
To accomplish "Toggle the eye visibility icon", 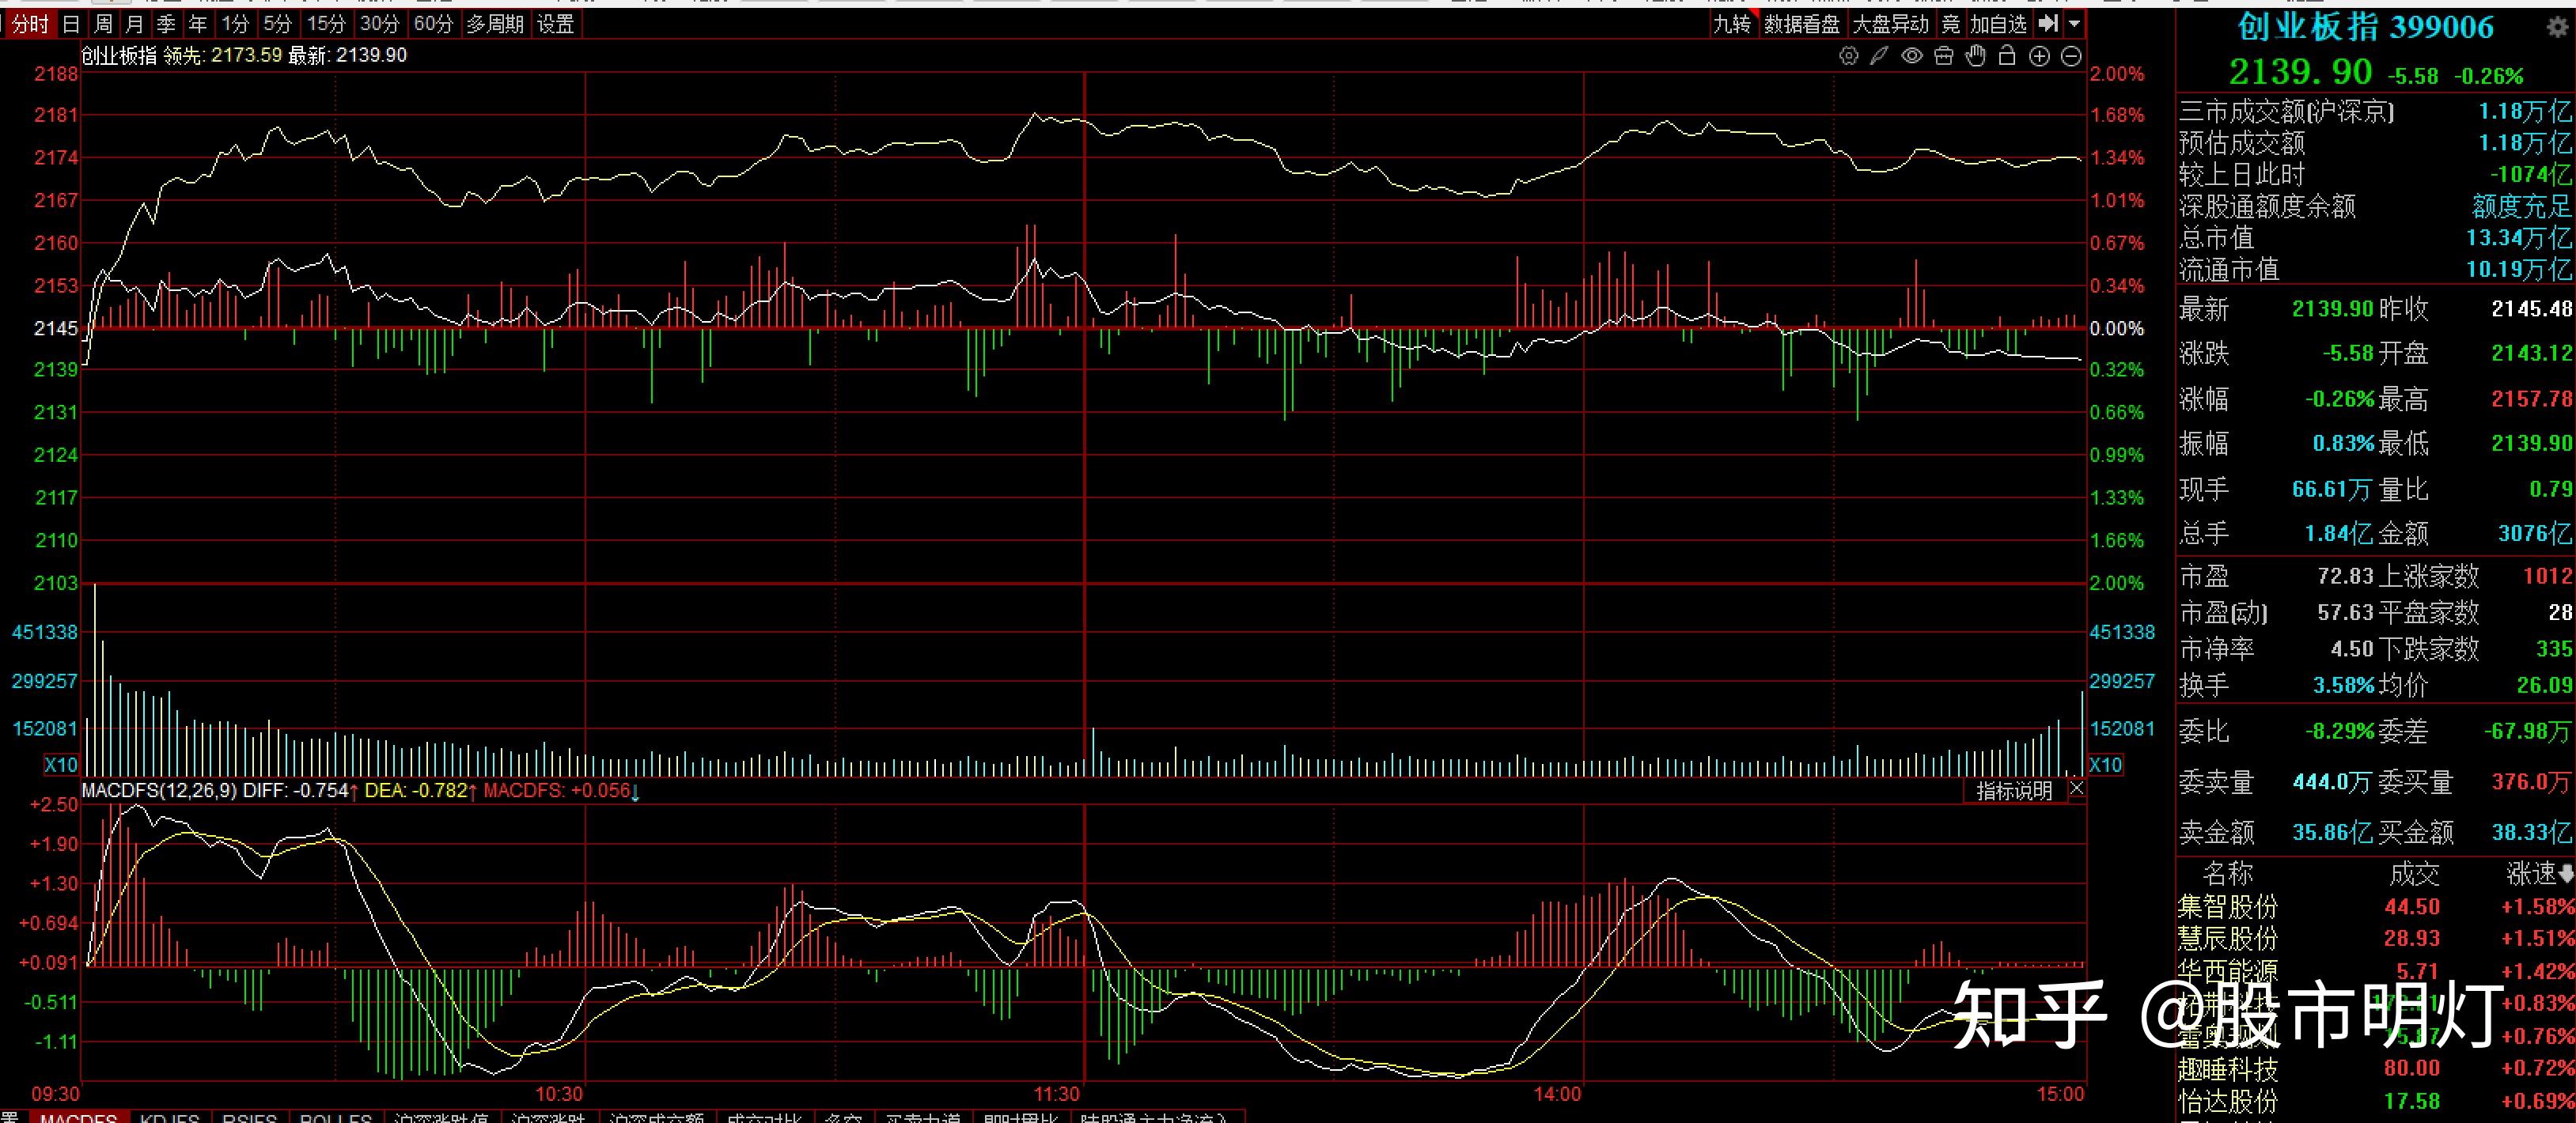I will (1911, 56).
